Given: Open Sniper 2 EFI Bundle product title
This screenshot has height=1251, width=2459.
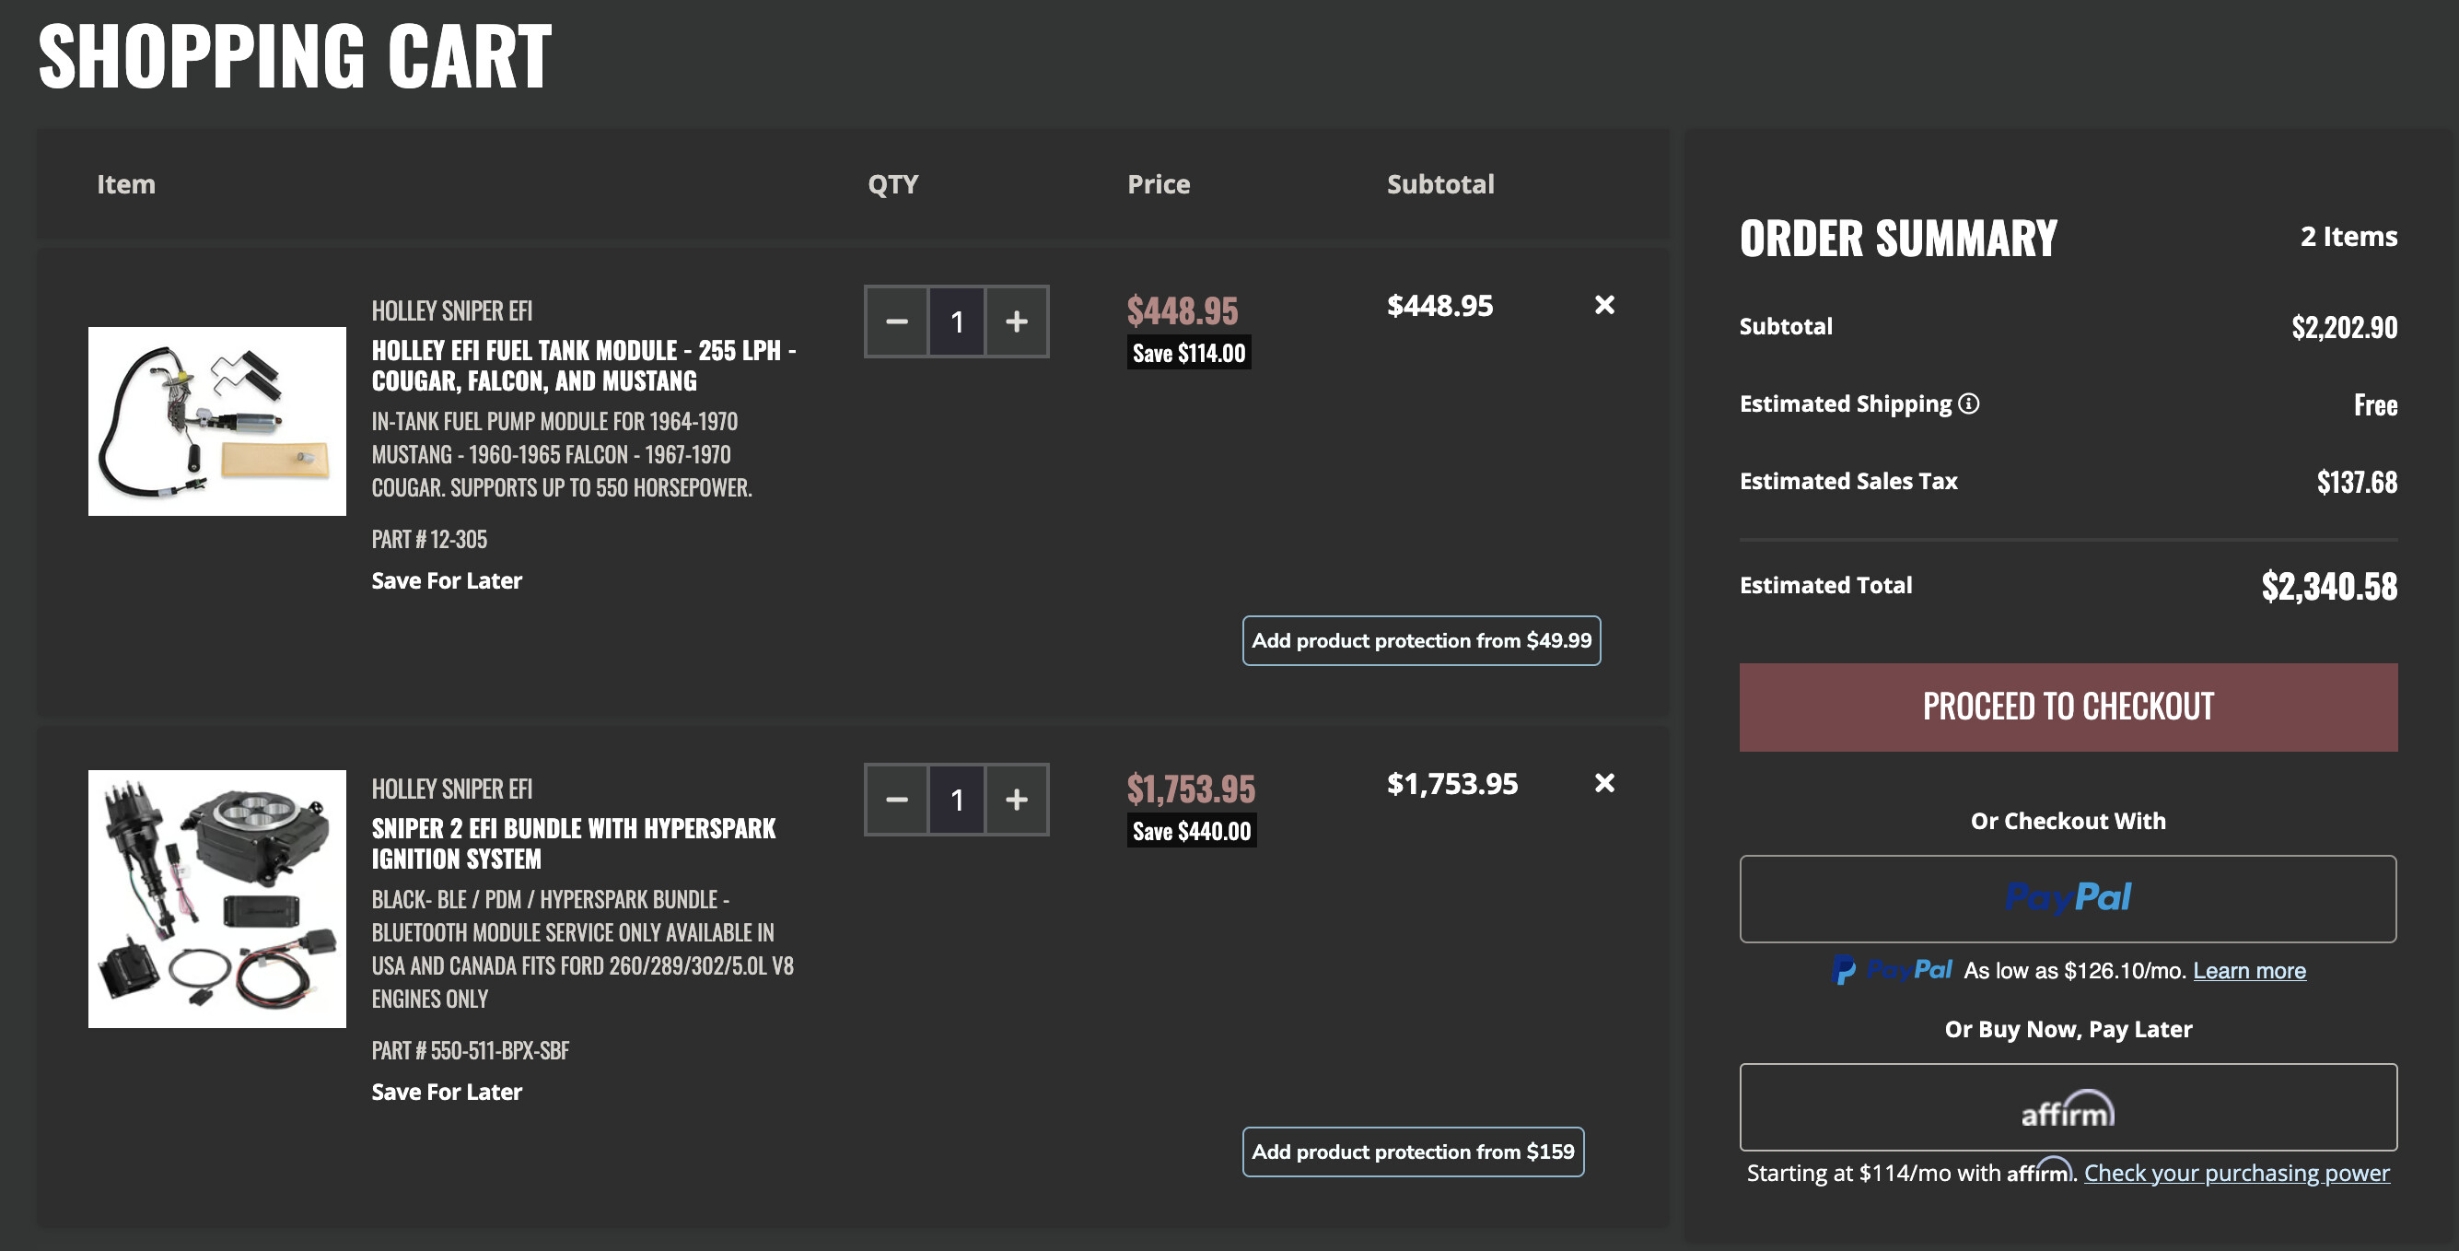Looking at the screenshot, I should (573, 843).
